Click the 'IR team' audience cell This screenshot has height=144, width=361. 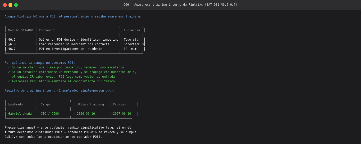coord(130,49)
